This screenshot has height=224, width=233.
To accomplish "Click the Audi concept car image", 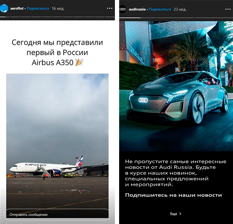I will coord(176,86).
